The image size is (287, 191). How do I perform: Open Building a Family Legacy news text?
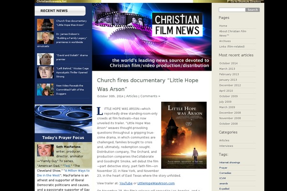tap(62, 40)
